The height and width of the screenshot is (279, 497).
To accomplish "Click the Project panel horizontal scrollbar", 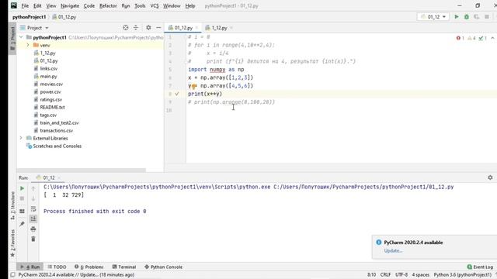I will 81,170.
